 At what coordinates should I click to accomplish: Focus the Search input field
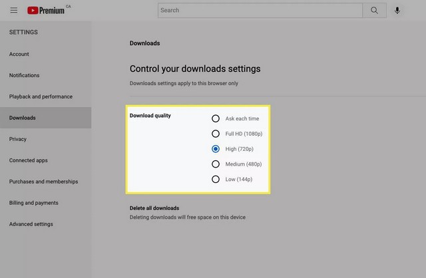point(260,11)
